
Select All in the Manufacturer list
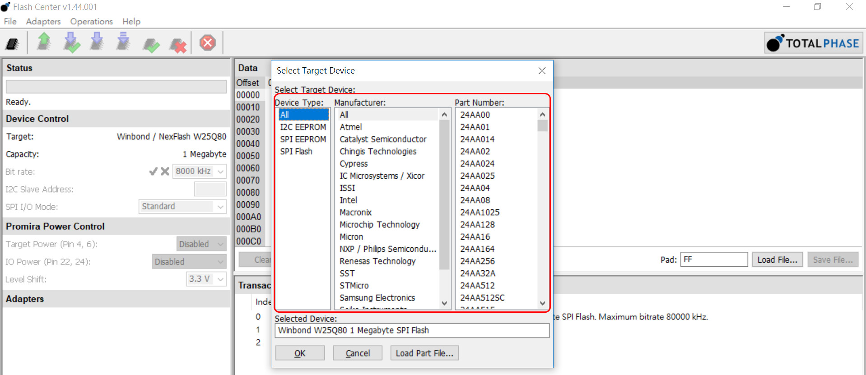click(344, 115)
